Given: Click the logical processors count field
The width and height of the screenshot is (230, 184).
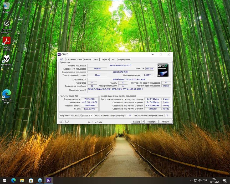Looking at the screenshot, I should (167, 115).
